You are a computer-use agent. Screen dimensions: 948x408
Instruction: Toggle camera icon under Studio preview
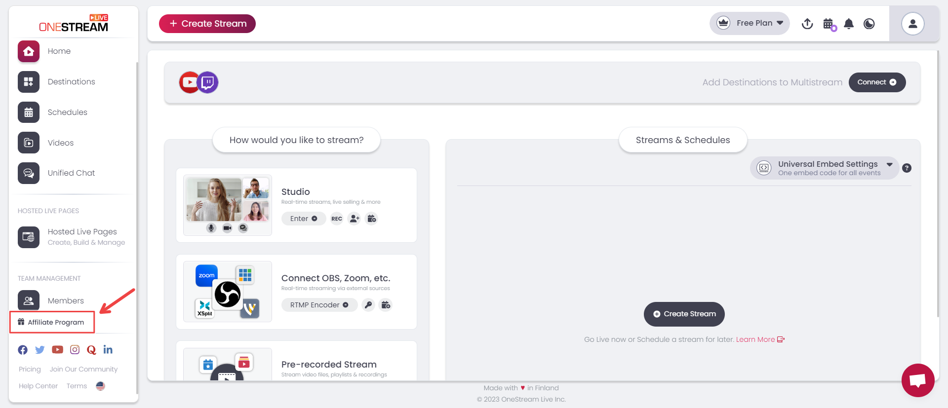coord(227,228)
